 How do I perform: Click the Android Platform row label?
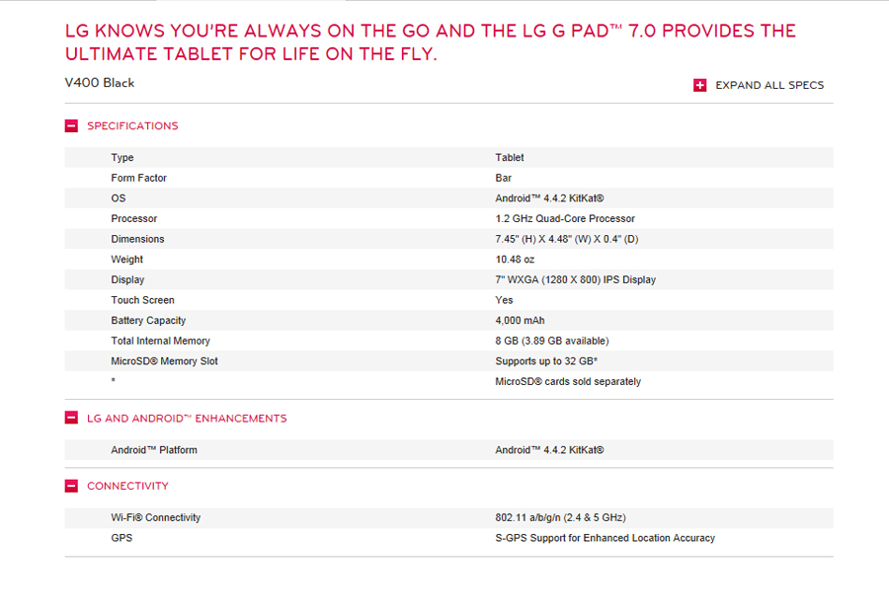154,450
